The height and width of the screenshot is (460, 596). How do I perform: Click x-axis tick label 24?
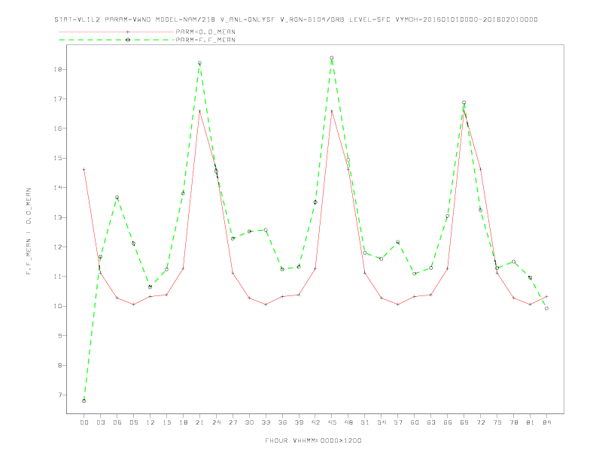[x=216, y=422]
